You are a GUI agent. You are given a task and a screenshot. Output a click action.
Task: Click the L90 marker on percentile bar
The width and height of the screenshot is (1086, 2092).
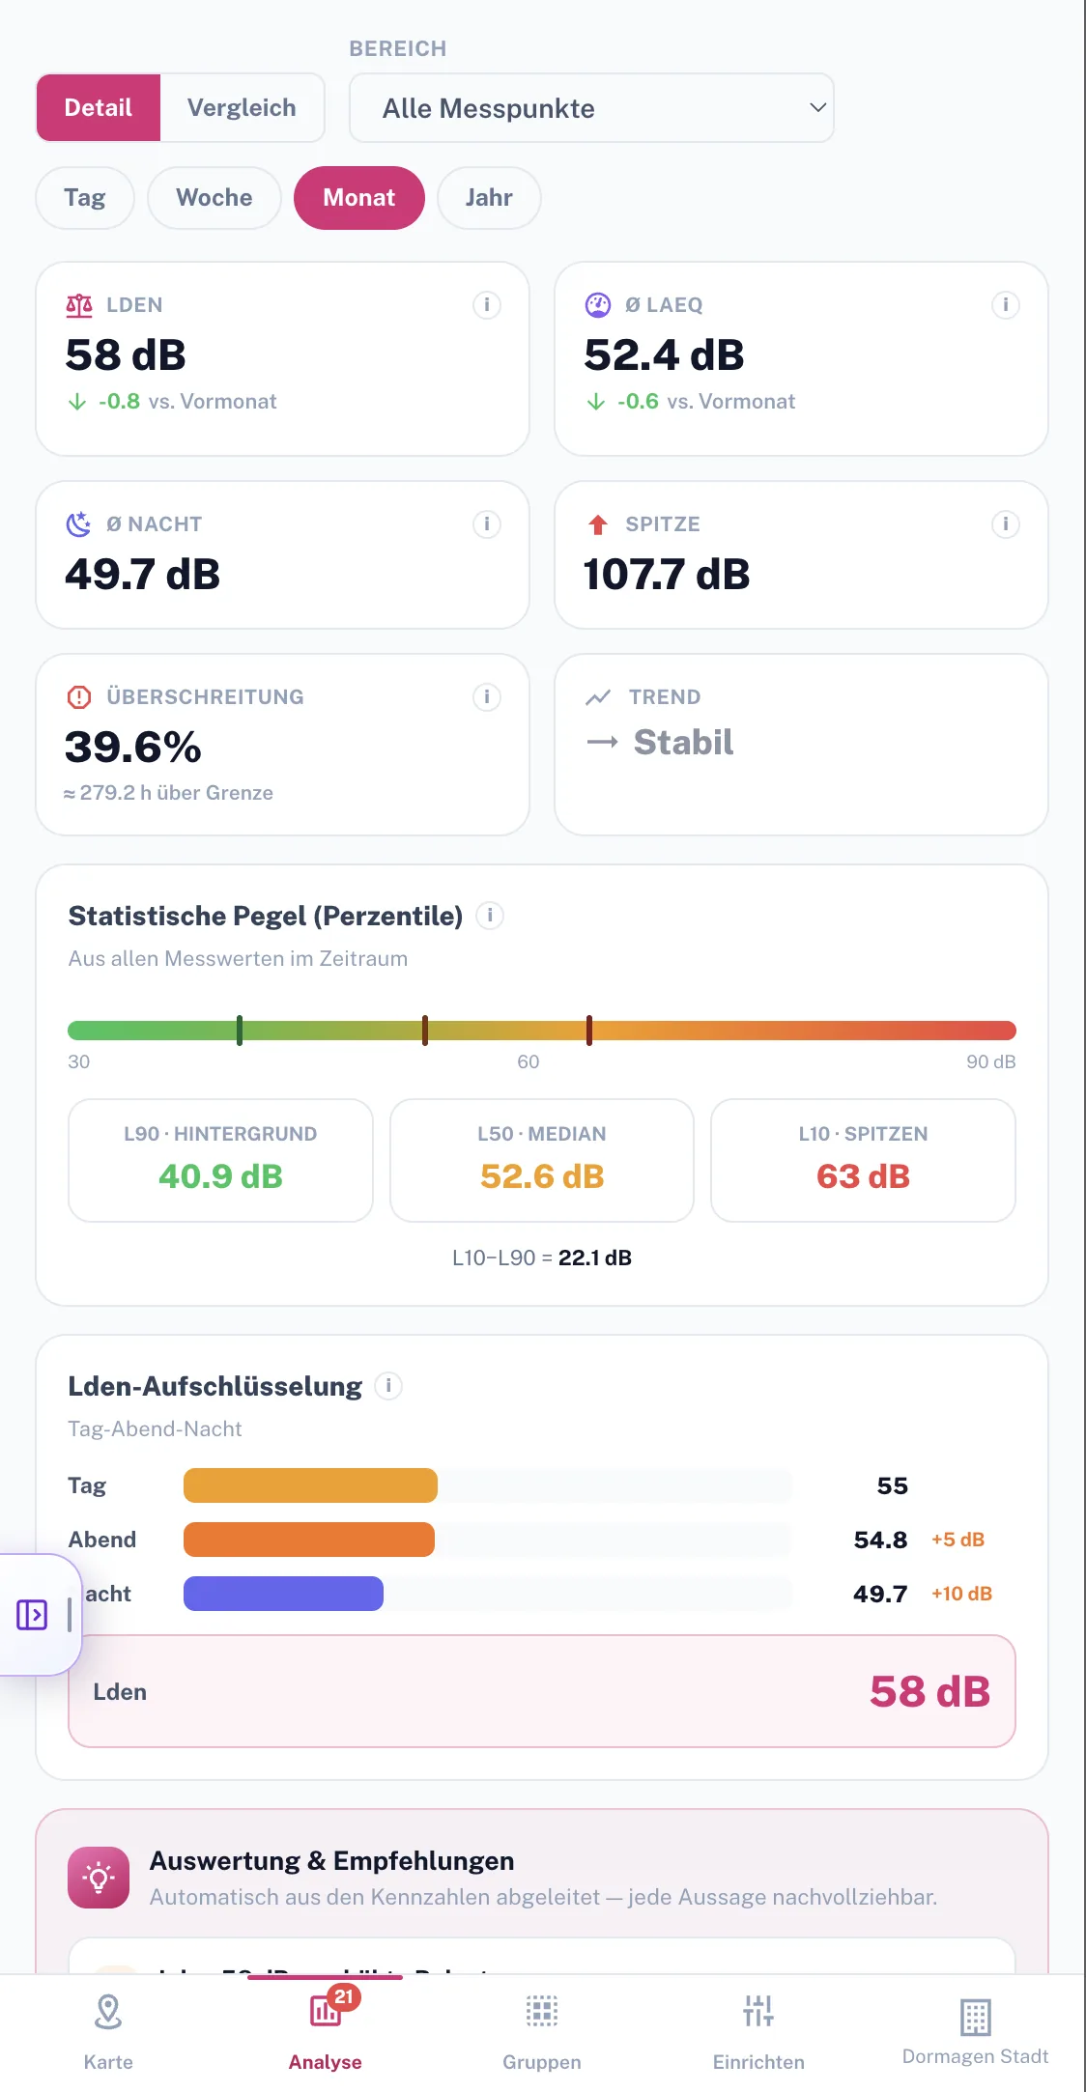pyautogui.click(x=240, y=1031)
